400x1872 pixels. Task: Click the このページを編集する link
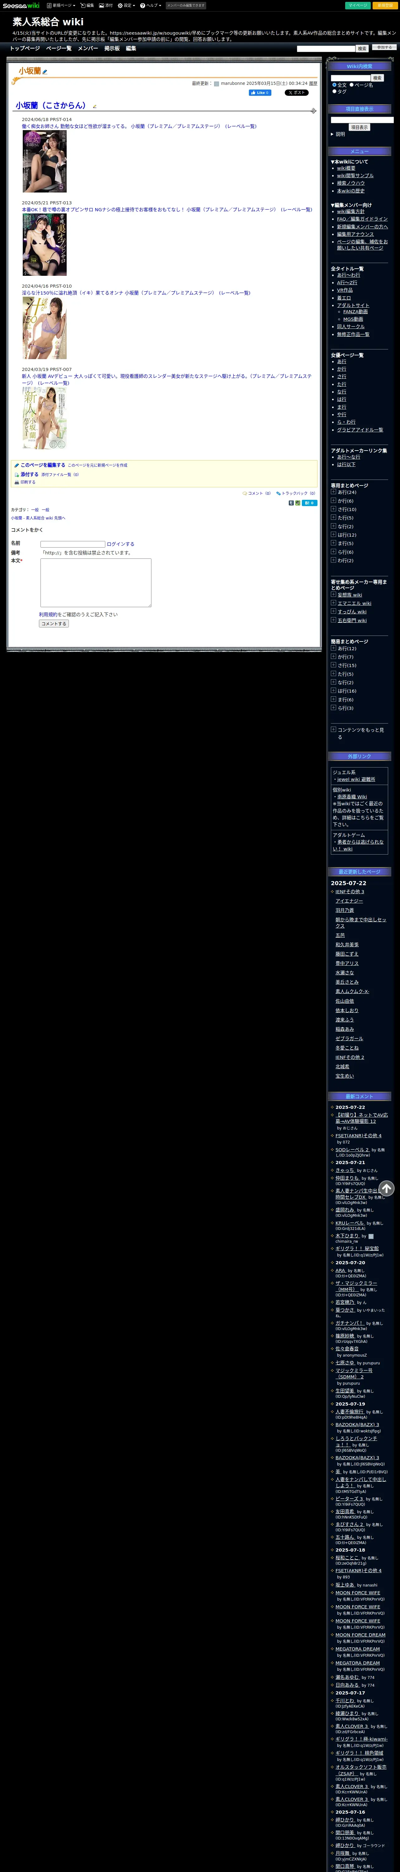tap(43, 465)
